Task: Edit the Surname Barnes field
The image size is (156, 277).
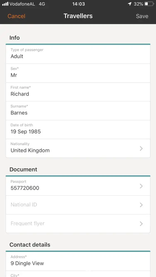Action: pyautogui.click(x=78, y=111)
